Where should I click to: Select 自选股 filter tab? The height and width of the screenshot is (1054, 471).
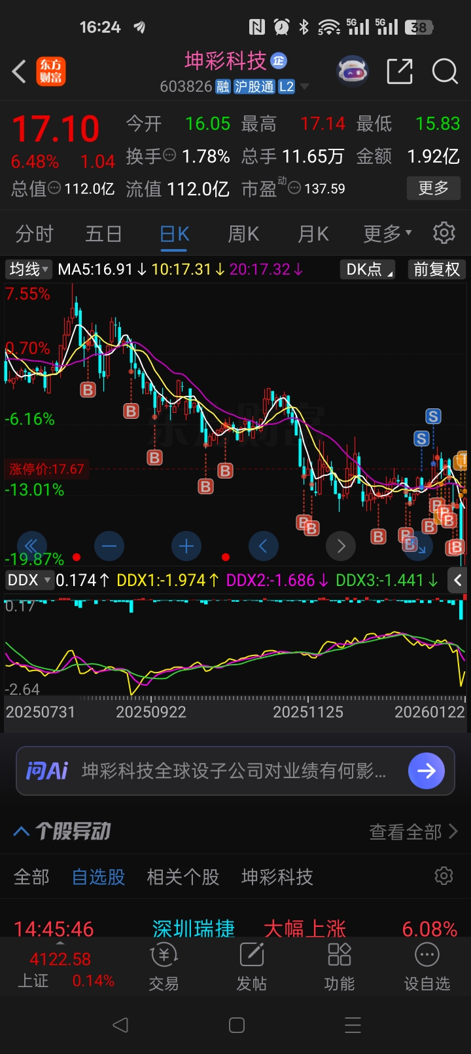pyautogui.click(x=99, y=876)
